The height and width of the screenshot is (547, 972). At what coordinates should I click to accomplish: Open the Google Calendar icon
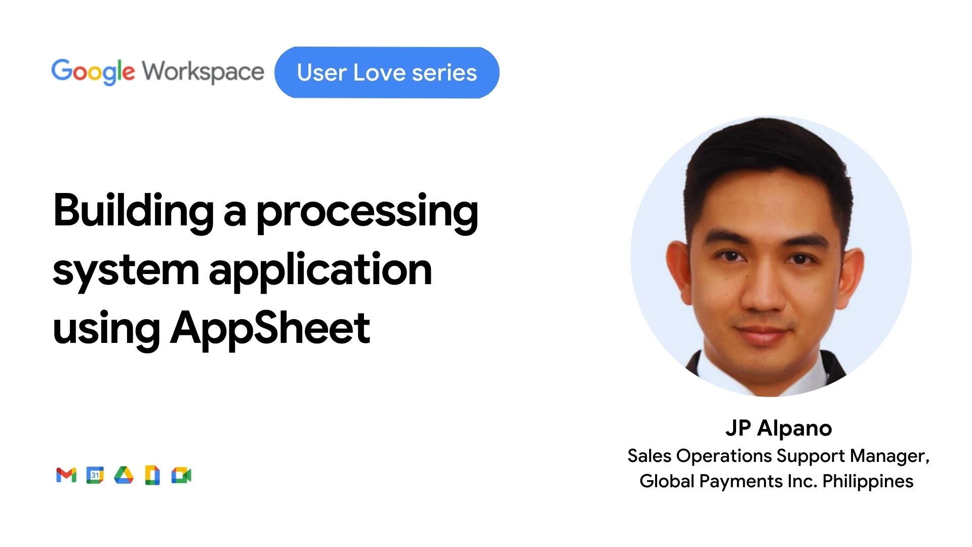pos(95,476)
